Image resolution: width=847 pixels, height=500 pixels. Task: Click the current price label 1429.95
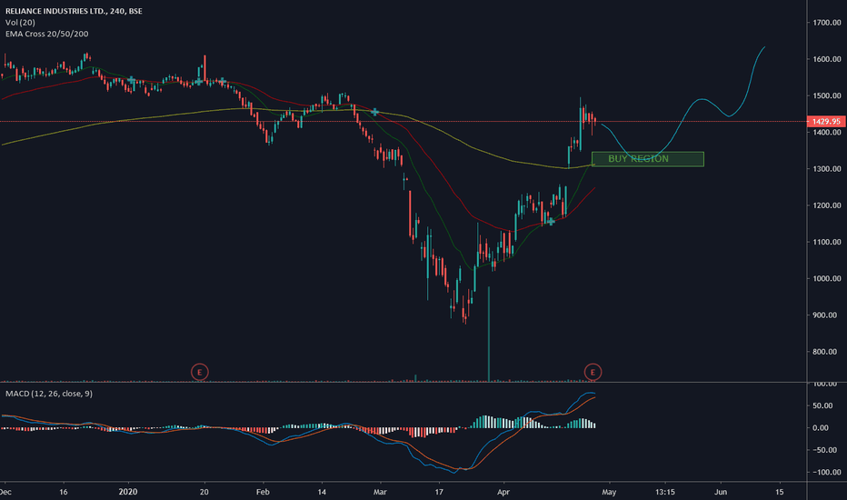coord(826,121)
